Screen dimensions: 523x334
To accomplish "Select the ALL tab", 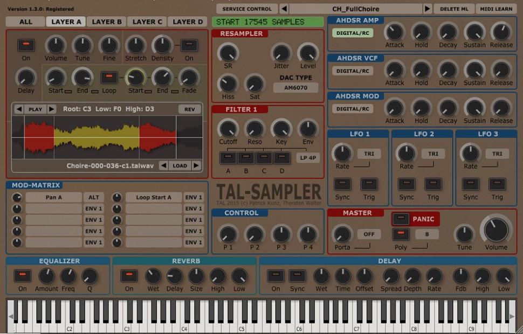I will 25,22.
